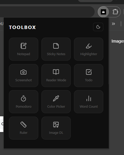Open the Image DL tool
Screen dimensions: 124x155
(56, 128)
